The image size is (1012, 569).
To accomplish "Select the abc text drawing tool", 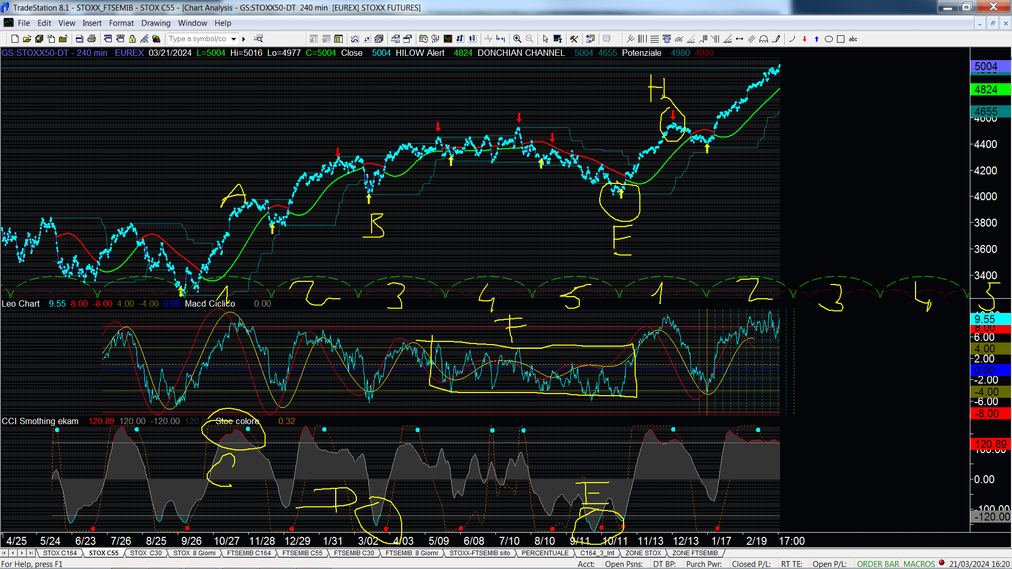I will coord(853,39).
